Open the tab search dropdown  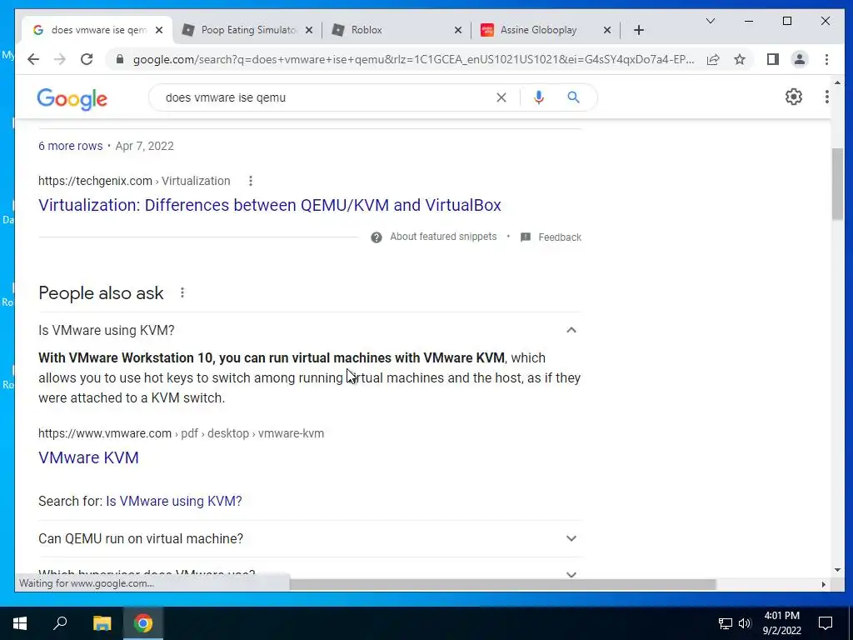pyautogui.click(x=711, y=21)
